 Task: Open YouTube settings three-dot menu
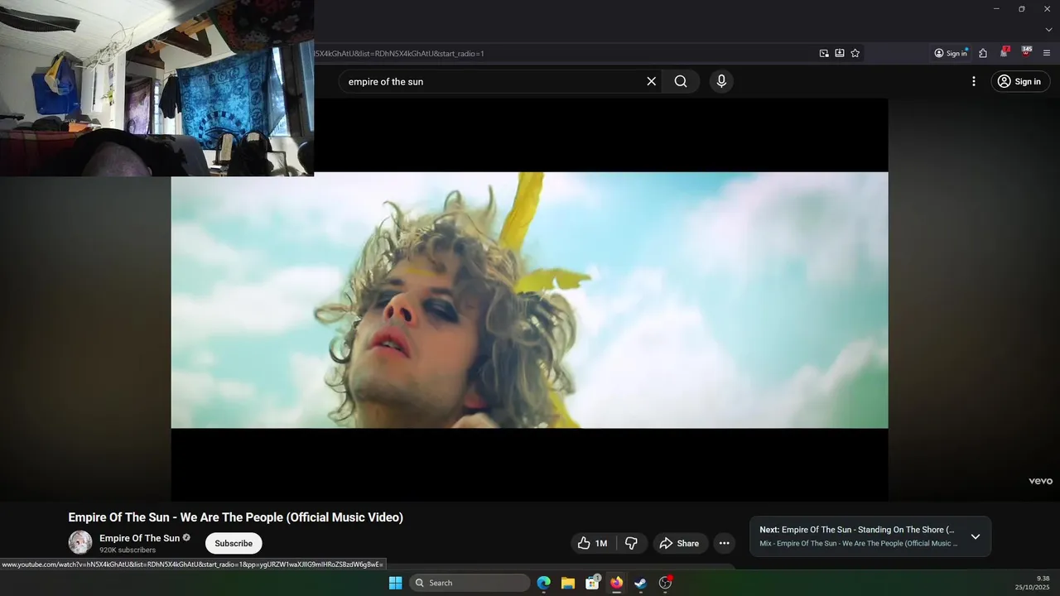974,81
